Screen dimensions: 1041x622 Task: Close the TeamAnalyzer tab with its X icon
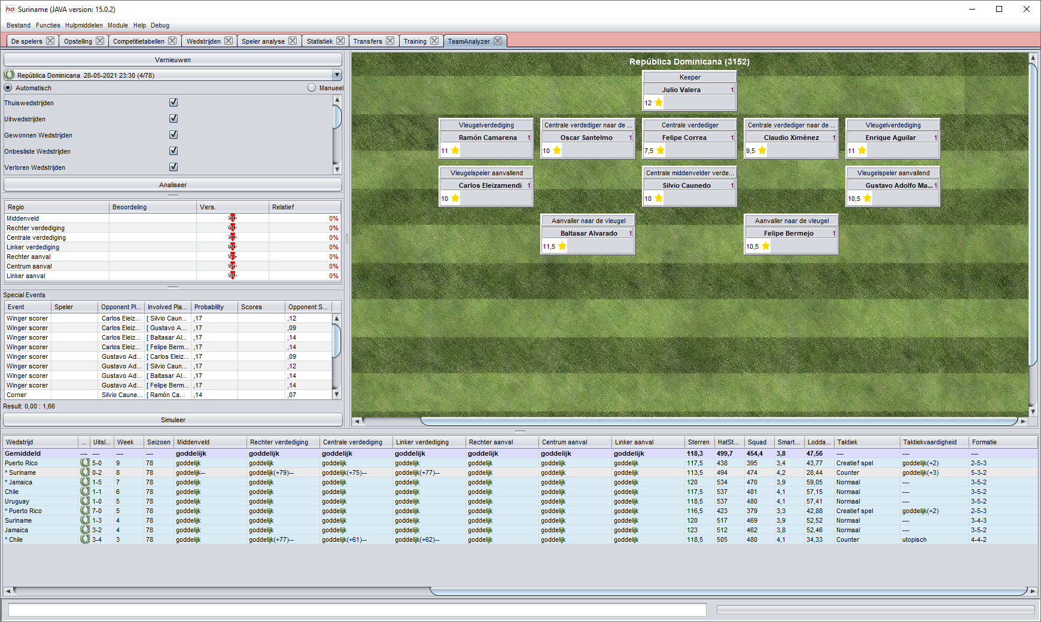coord(498,41)
